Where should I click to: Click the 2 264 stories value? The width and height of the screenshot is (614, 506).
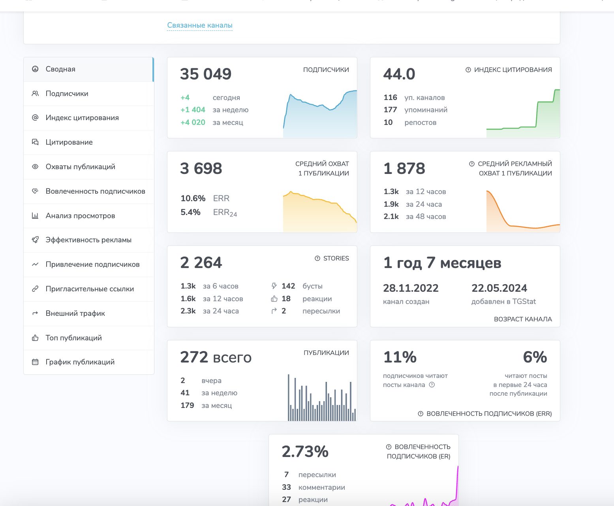tap(201, 263)
